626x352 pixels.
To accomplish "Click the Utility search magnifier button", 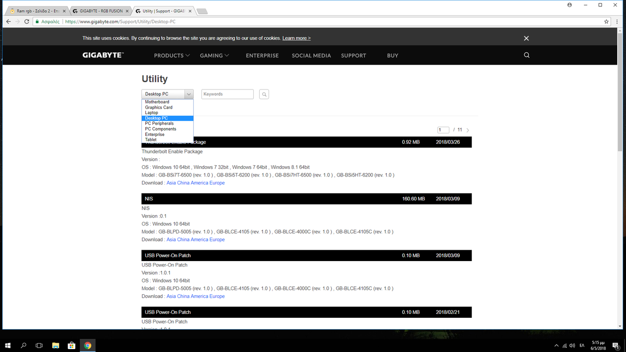I will click(x=264, y=94).
